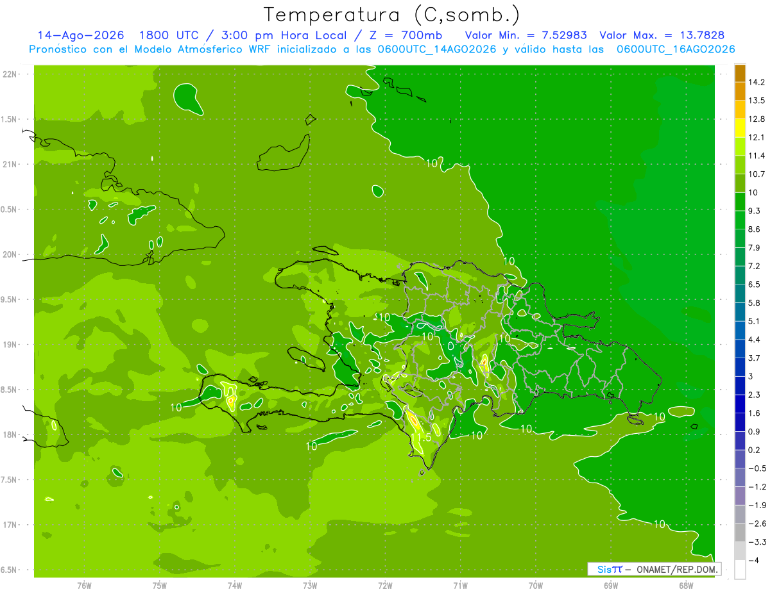This screenshot has width=770, height=594.
Task: Pick the white bottom segment below -4
Action: (740, 569)
